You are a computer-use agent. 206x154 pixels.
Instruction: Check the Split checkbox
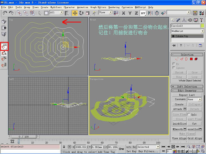pyautogui.click(x=189, y=114)
